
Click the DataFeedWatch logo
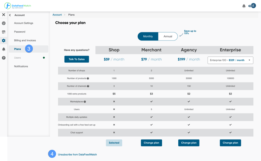tap(18, 6)
